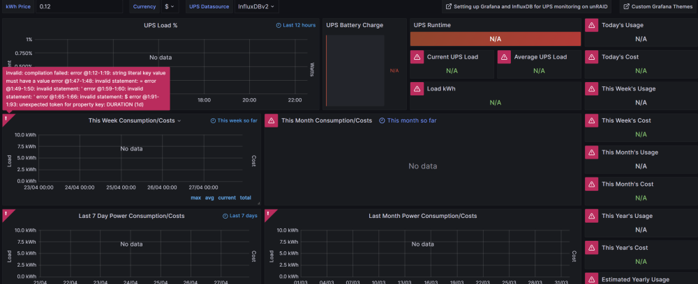This screenshot has width=698, height=284.
Task: Click the error icon on This Year's Cost
Action: tap(592, 248)
